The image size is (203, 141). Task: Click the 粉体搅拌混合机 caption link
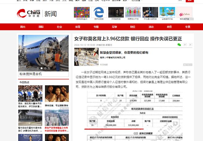[x=30, y=74]
